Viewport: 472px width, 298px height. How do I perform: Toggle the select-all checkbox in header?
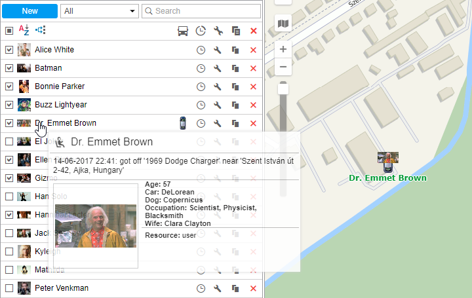coord(9,30)
